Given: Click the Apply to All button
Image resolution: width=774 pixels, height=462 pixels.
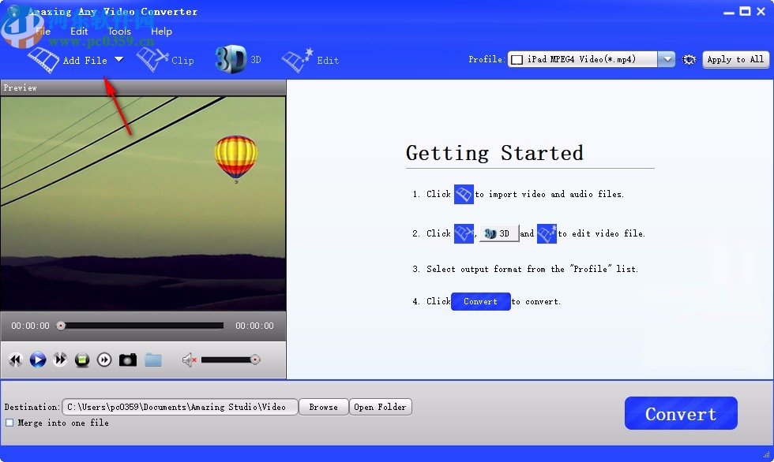Looking at the screenshot, I should (735, 59).
